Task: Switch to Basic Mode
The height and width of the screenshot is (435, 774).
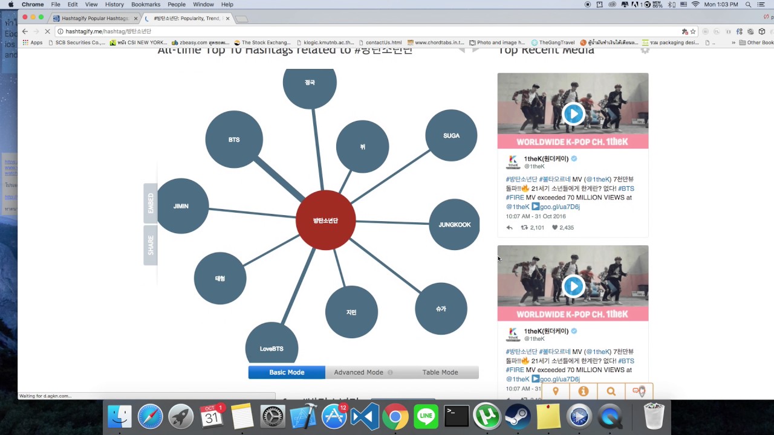Action: [x=287, y=372]
